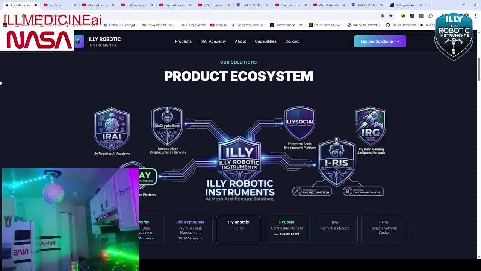Open the Contact nav item
This screenshot has height=271, width=481.
(292, 41)
